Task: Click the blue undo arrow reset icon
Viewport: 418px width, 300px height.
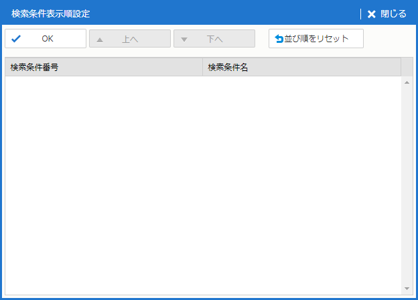Action: (279, 39)
